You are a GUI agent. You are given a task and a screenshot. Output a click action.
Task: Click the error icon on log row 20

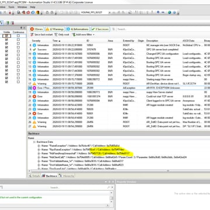pyautogui.click(x=34, y=96)
